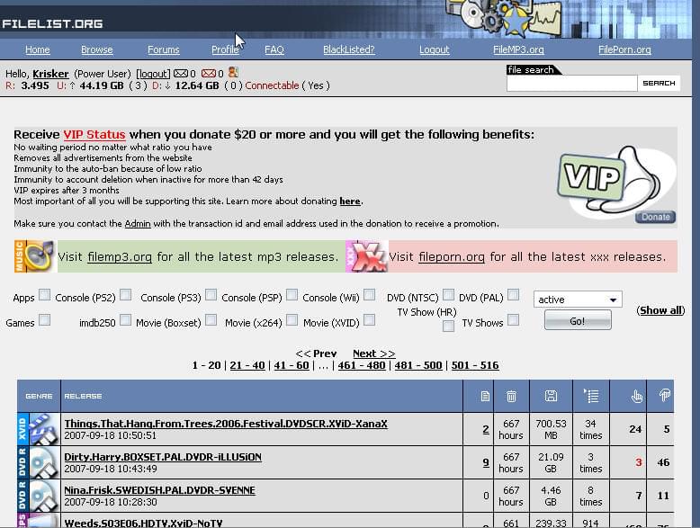Click the Show all link

(x=660, y=310)
